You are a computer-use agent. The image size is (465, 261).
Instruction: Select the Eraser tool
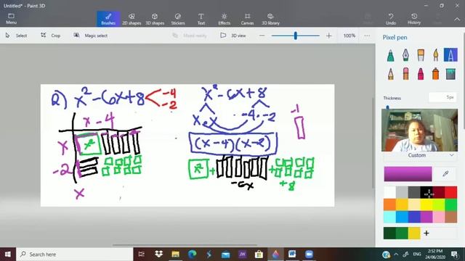[x=405, y=74]
